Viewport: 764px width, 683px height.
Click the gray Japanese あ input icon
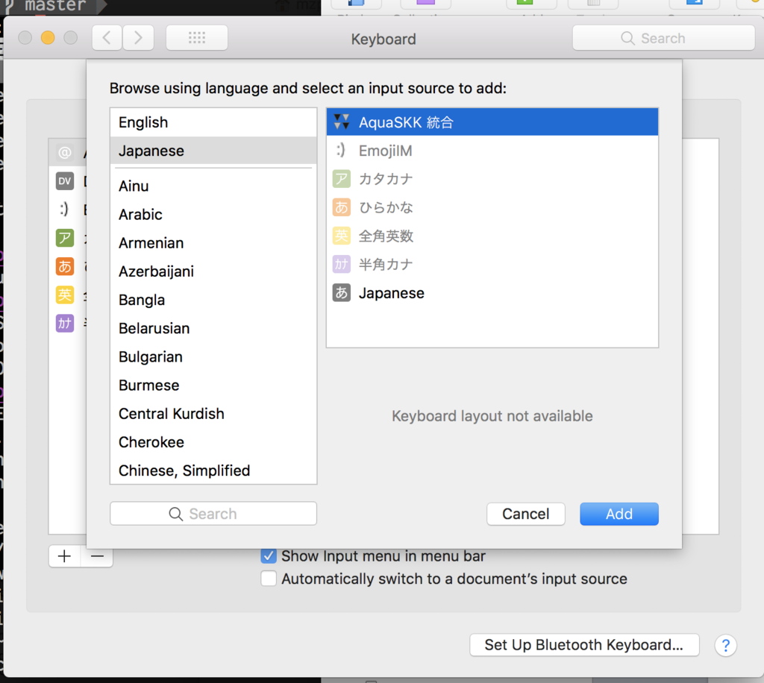(341, 292)
